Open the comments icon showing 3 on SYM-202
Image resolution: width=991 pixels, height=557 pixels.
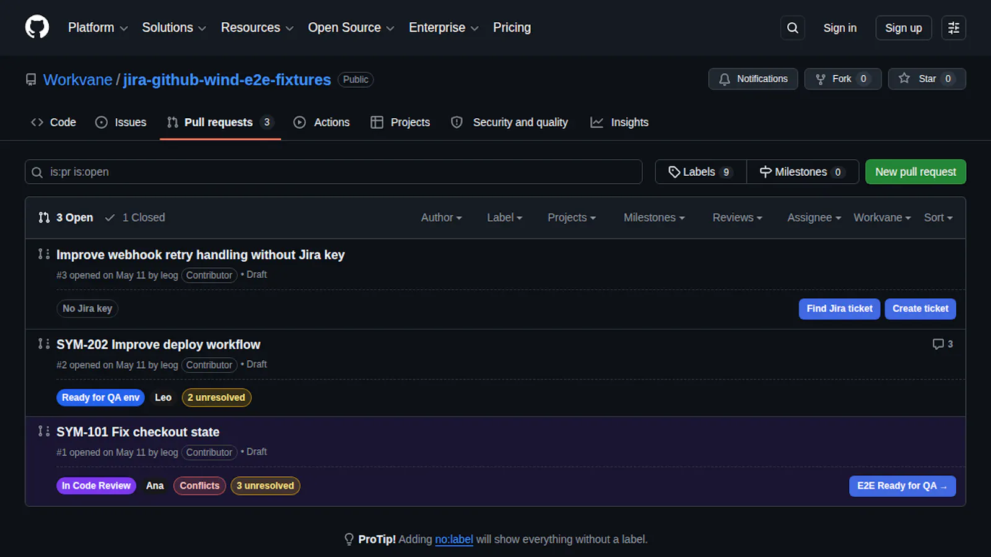[943, 344]
